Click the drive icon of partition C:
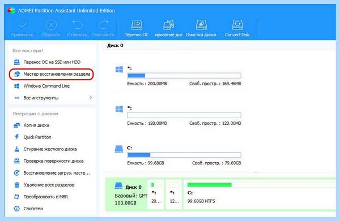The height and width of the screenshot is (221, 340). point(119,149)
